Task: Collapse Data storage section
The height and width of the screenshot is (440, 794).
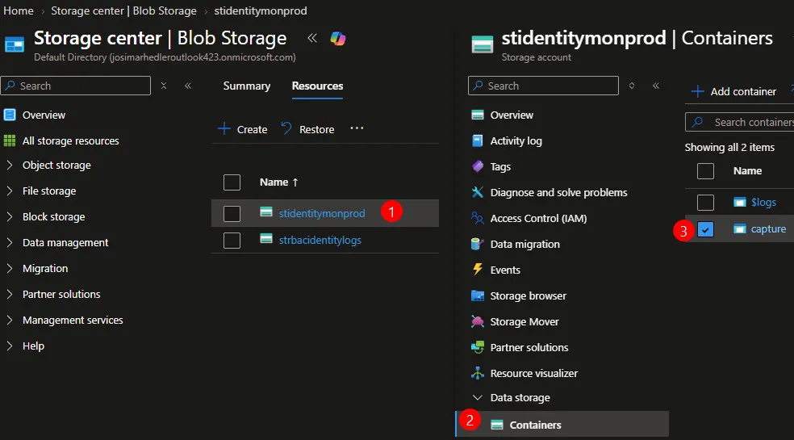Action: pyautogui.click(x=477, y=397)
